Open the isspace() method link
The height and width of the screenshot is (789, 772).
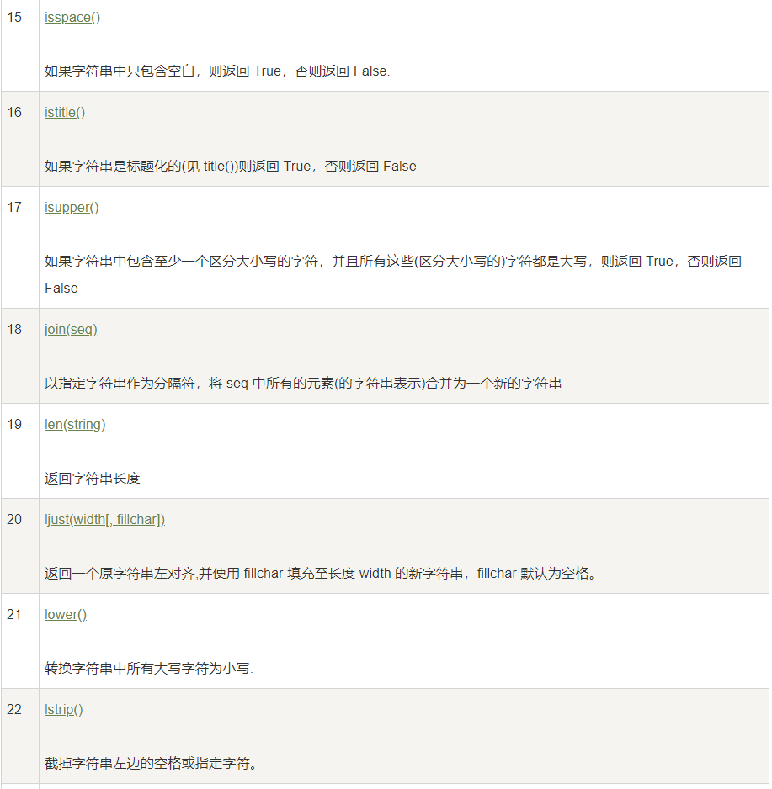[x=72, y=17]
